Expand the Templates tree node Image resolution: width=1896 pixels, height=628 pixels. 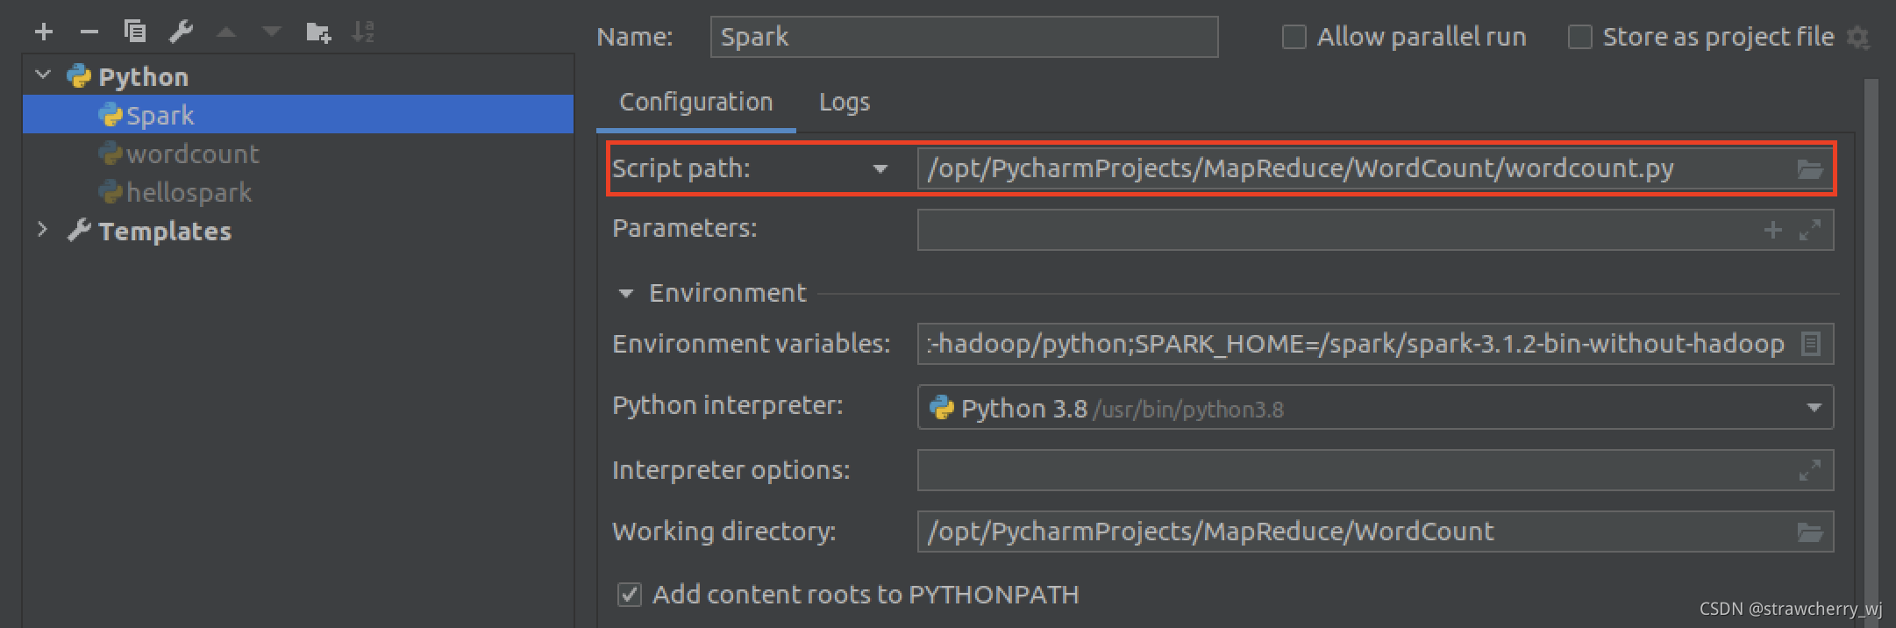pos(42,230)
